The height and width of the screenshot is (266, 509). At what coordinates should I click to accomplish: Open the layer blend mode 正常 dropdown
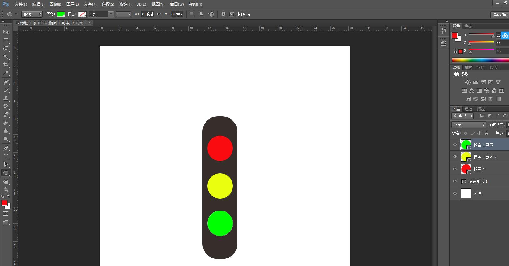[469, 125]
